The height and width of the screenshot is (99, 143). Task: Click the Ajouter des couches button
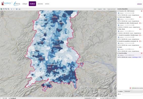click(x=138, y=88)
